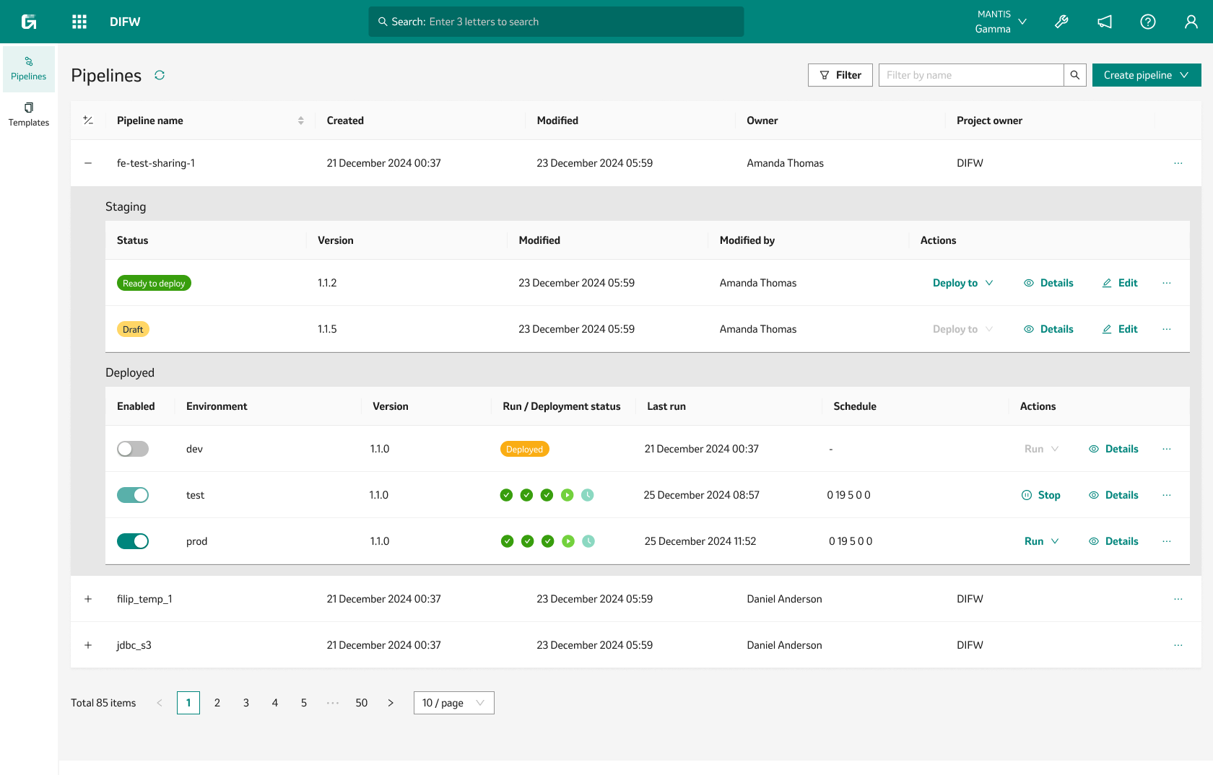
Task: Stop the test environment run
Action: (1040, 494)
